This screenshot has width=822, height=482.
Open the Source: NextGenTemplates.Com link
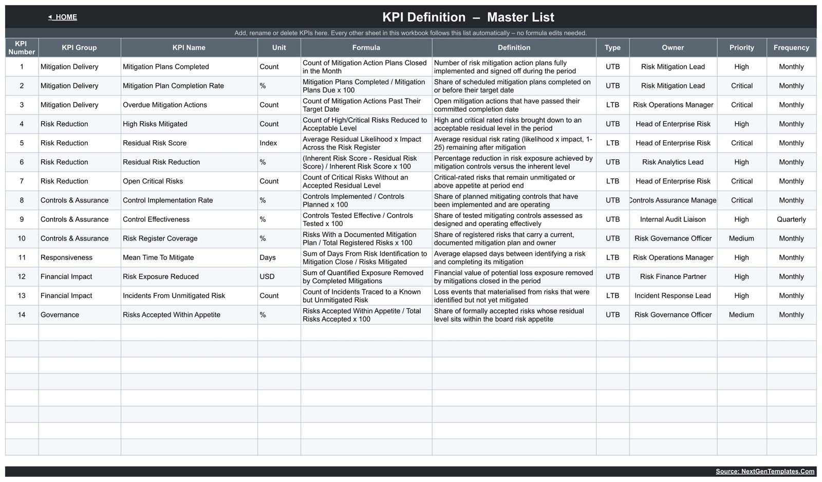[x=765, y=471]
